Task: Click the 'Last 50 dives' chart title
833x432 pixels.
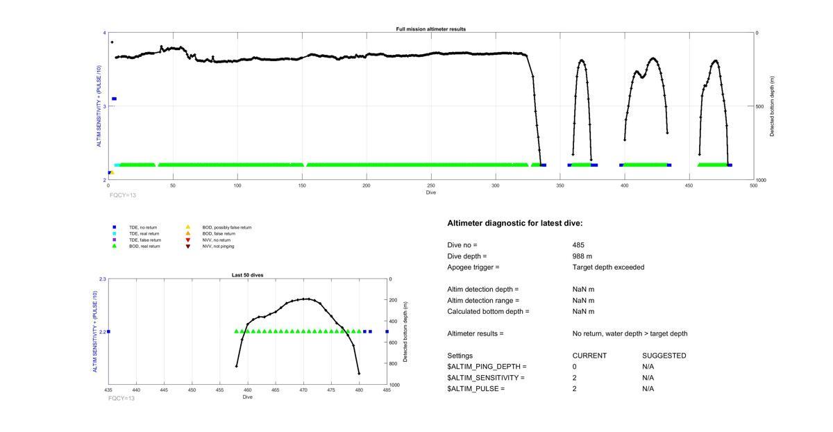Action: (247, 275)
